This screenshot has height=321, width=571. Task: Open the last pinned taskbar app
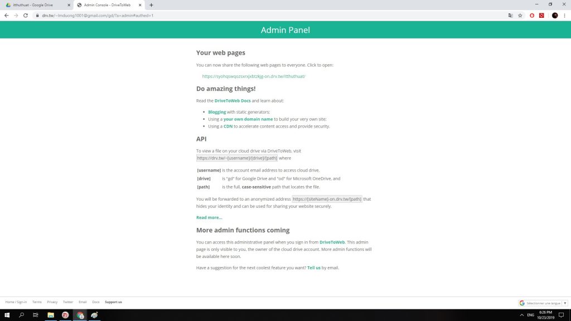click(x=95, y=315)
